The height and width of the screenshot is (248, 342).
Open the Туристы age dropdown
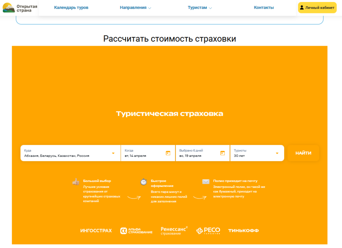click(277, 153)
